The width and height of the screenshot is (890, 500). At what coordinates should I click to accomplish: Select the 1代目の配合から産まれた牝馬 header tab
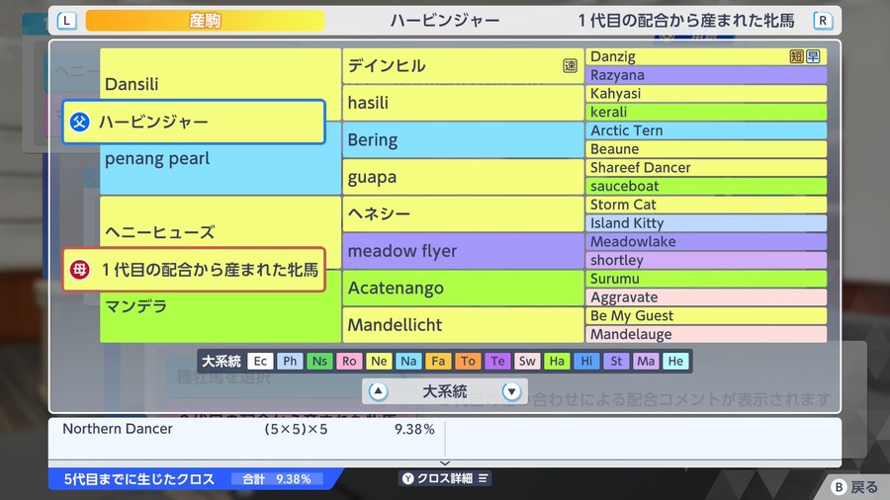pyautogui.click(x=686, y=21)
